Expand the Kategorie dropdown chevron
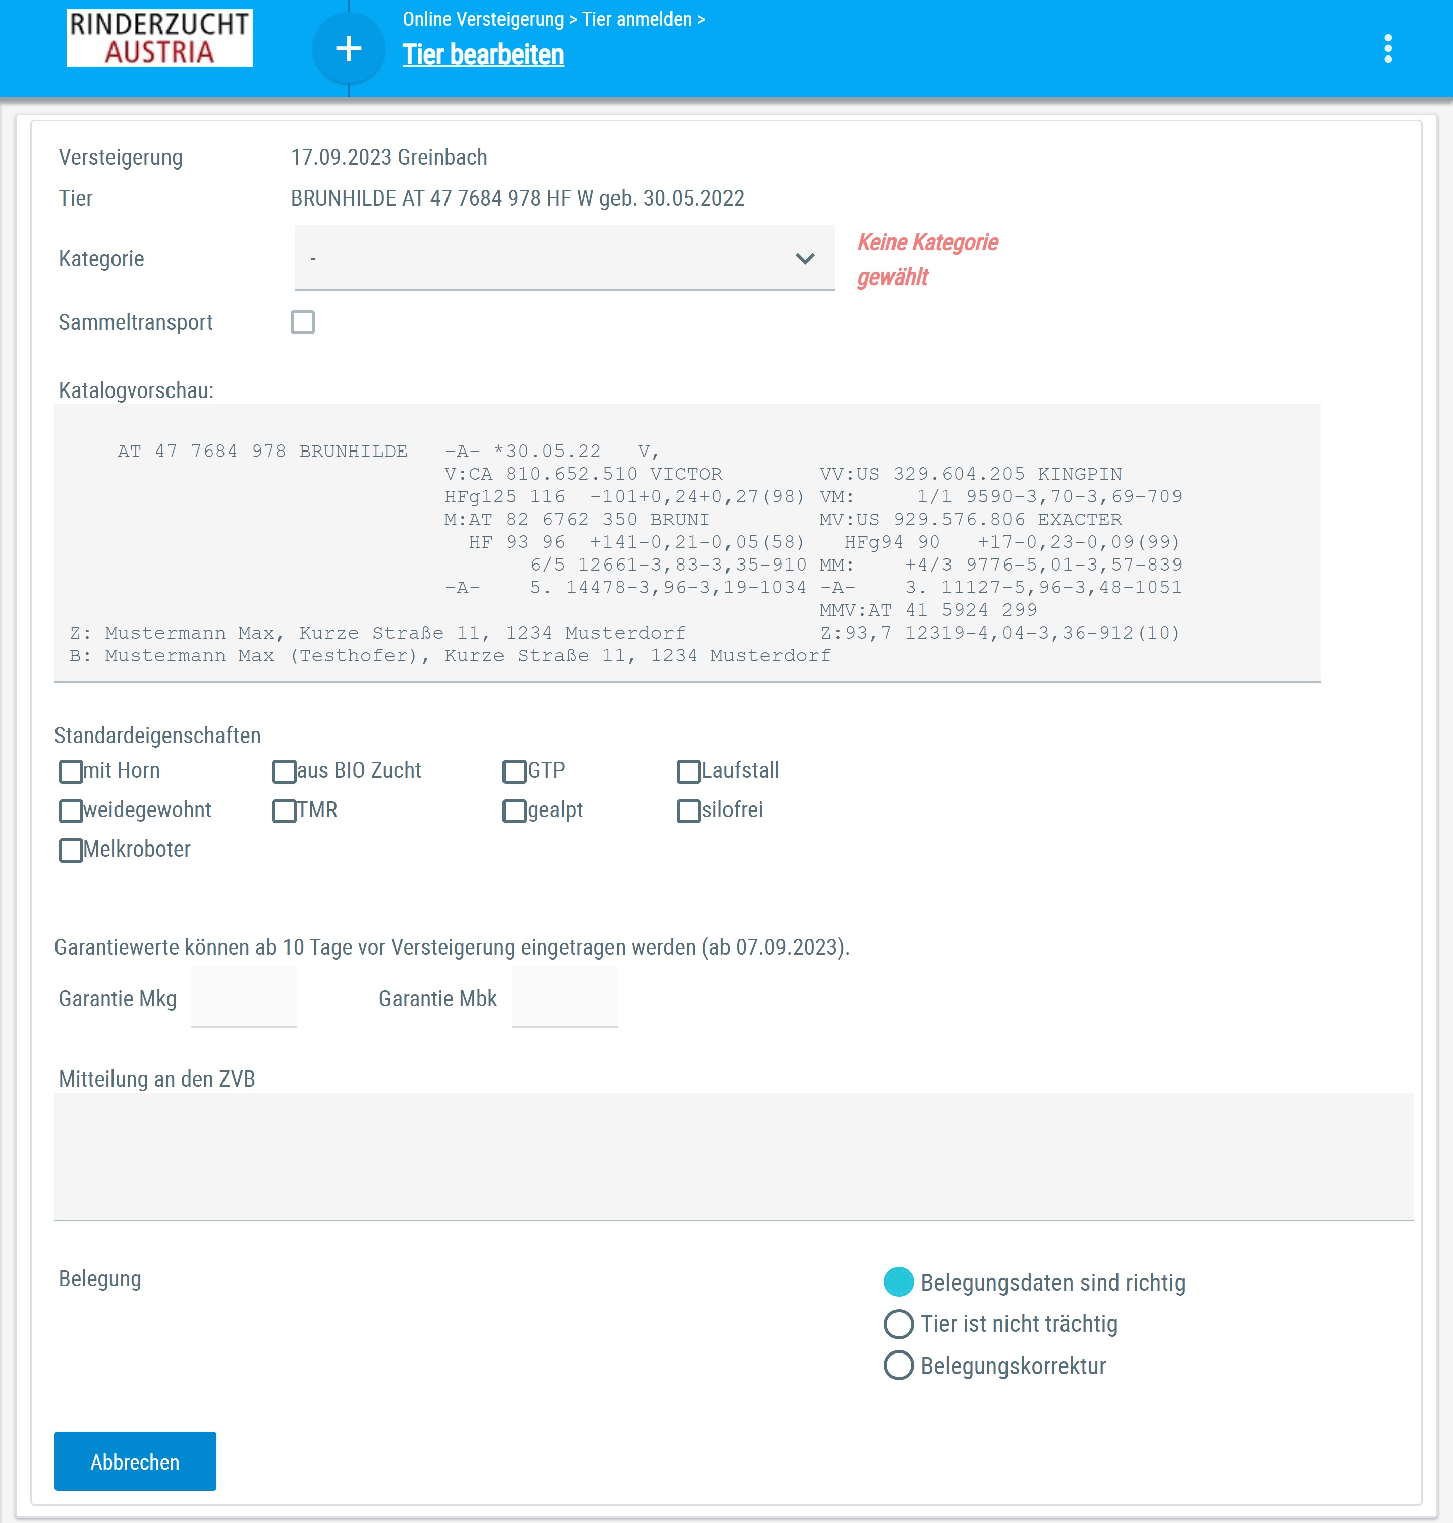Screen dimensions: 1453x1523 pos(805,259)
